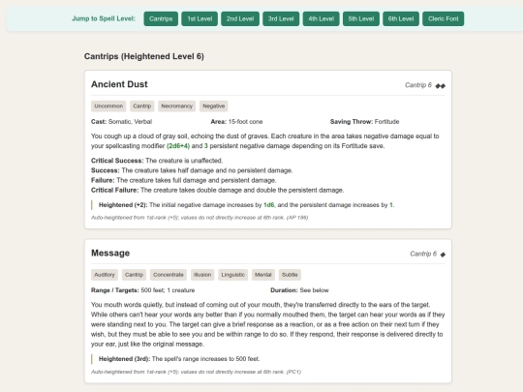
Task: Click the green 1d6 heightened value
Action: [269, 205]
